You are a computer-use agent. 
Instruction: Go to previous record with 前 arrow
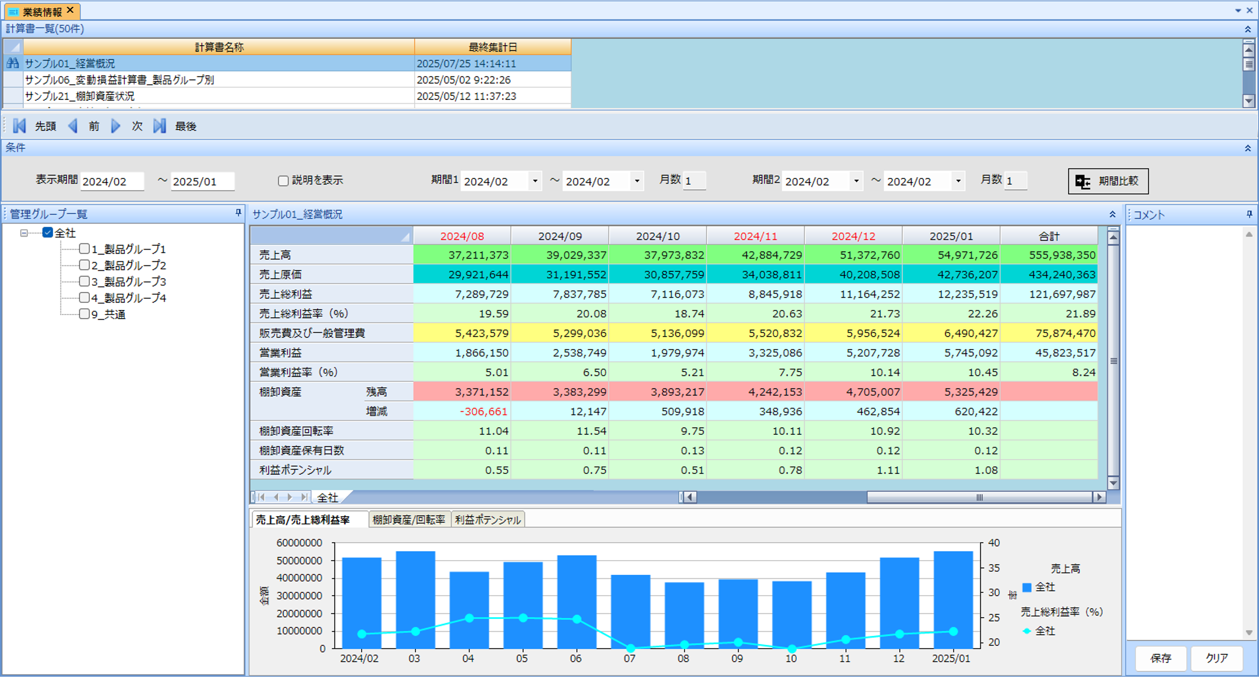pyautogui.click(x=73, y=126)
